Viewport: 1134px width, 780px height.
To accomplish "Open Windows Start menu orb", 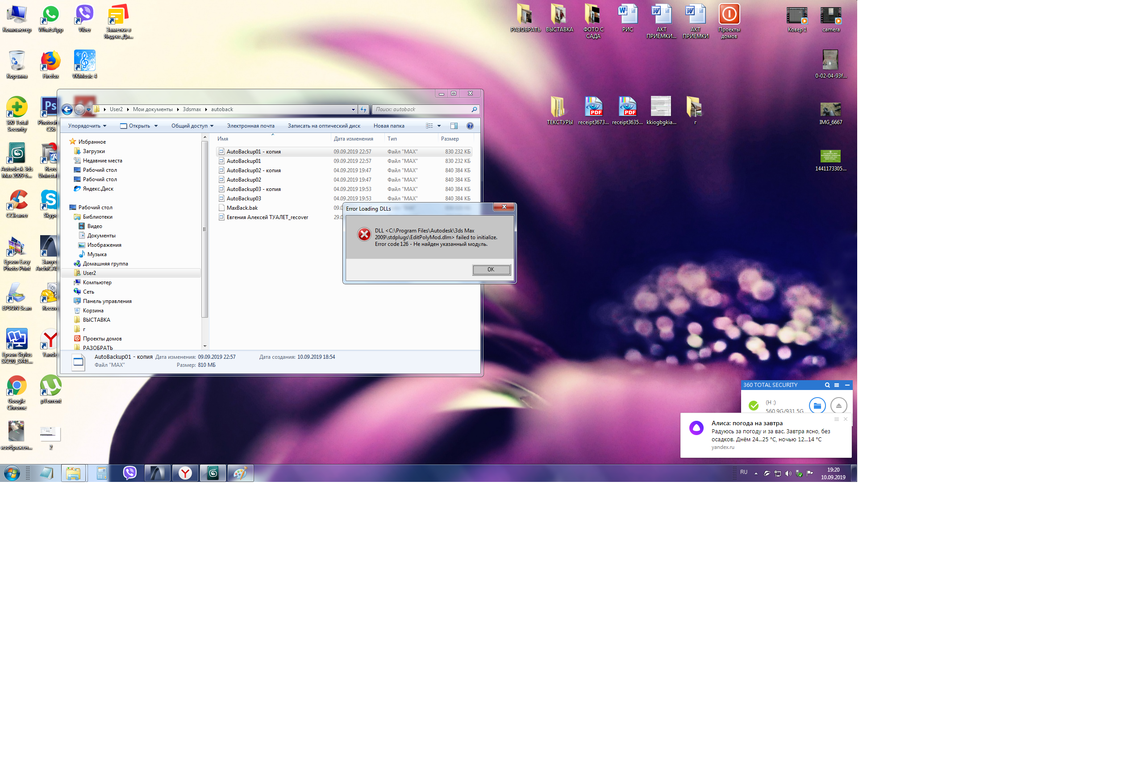I will 12,473.
